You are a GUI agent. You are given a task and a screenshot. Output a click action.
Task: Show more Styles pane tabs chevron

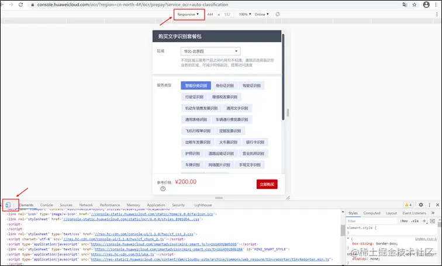[433, 213]
